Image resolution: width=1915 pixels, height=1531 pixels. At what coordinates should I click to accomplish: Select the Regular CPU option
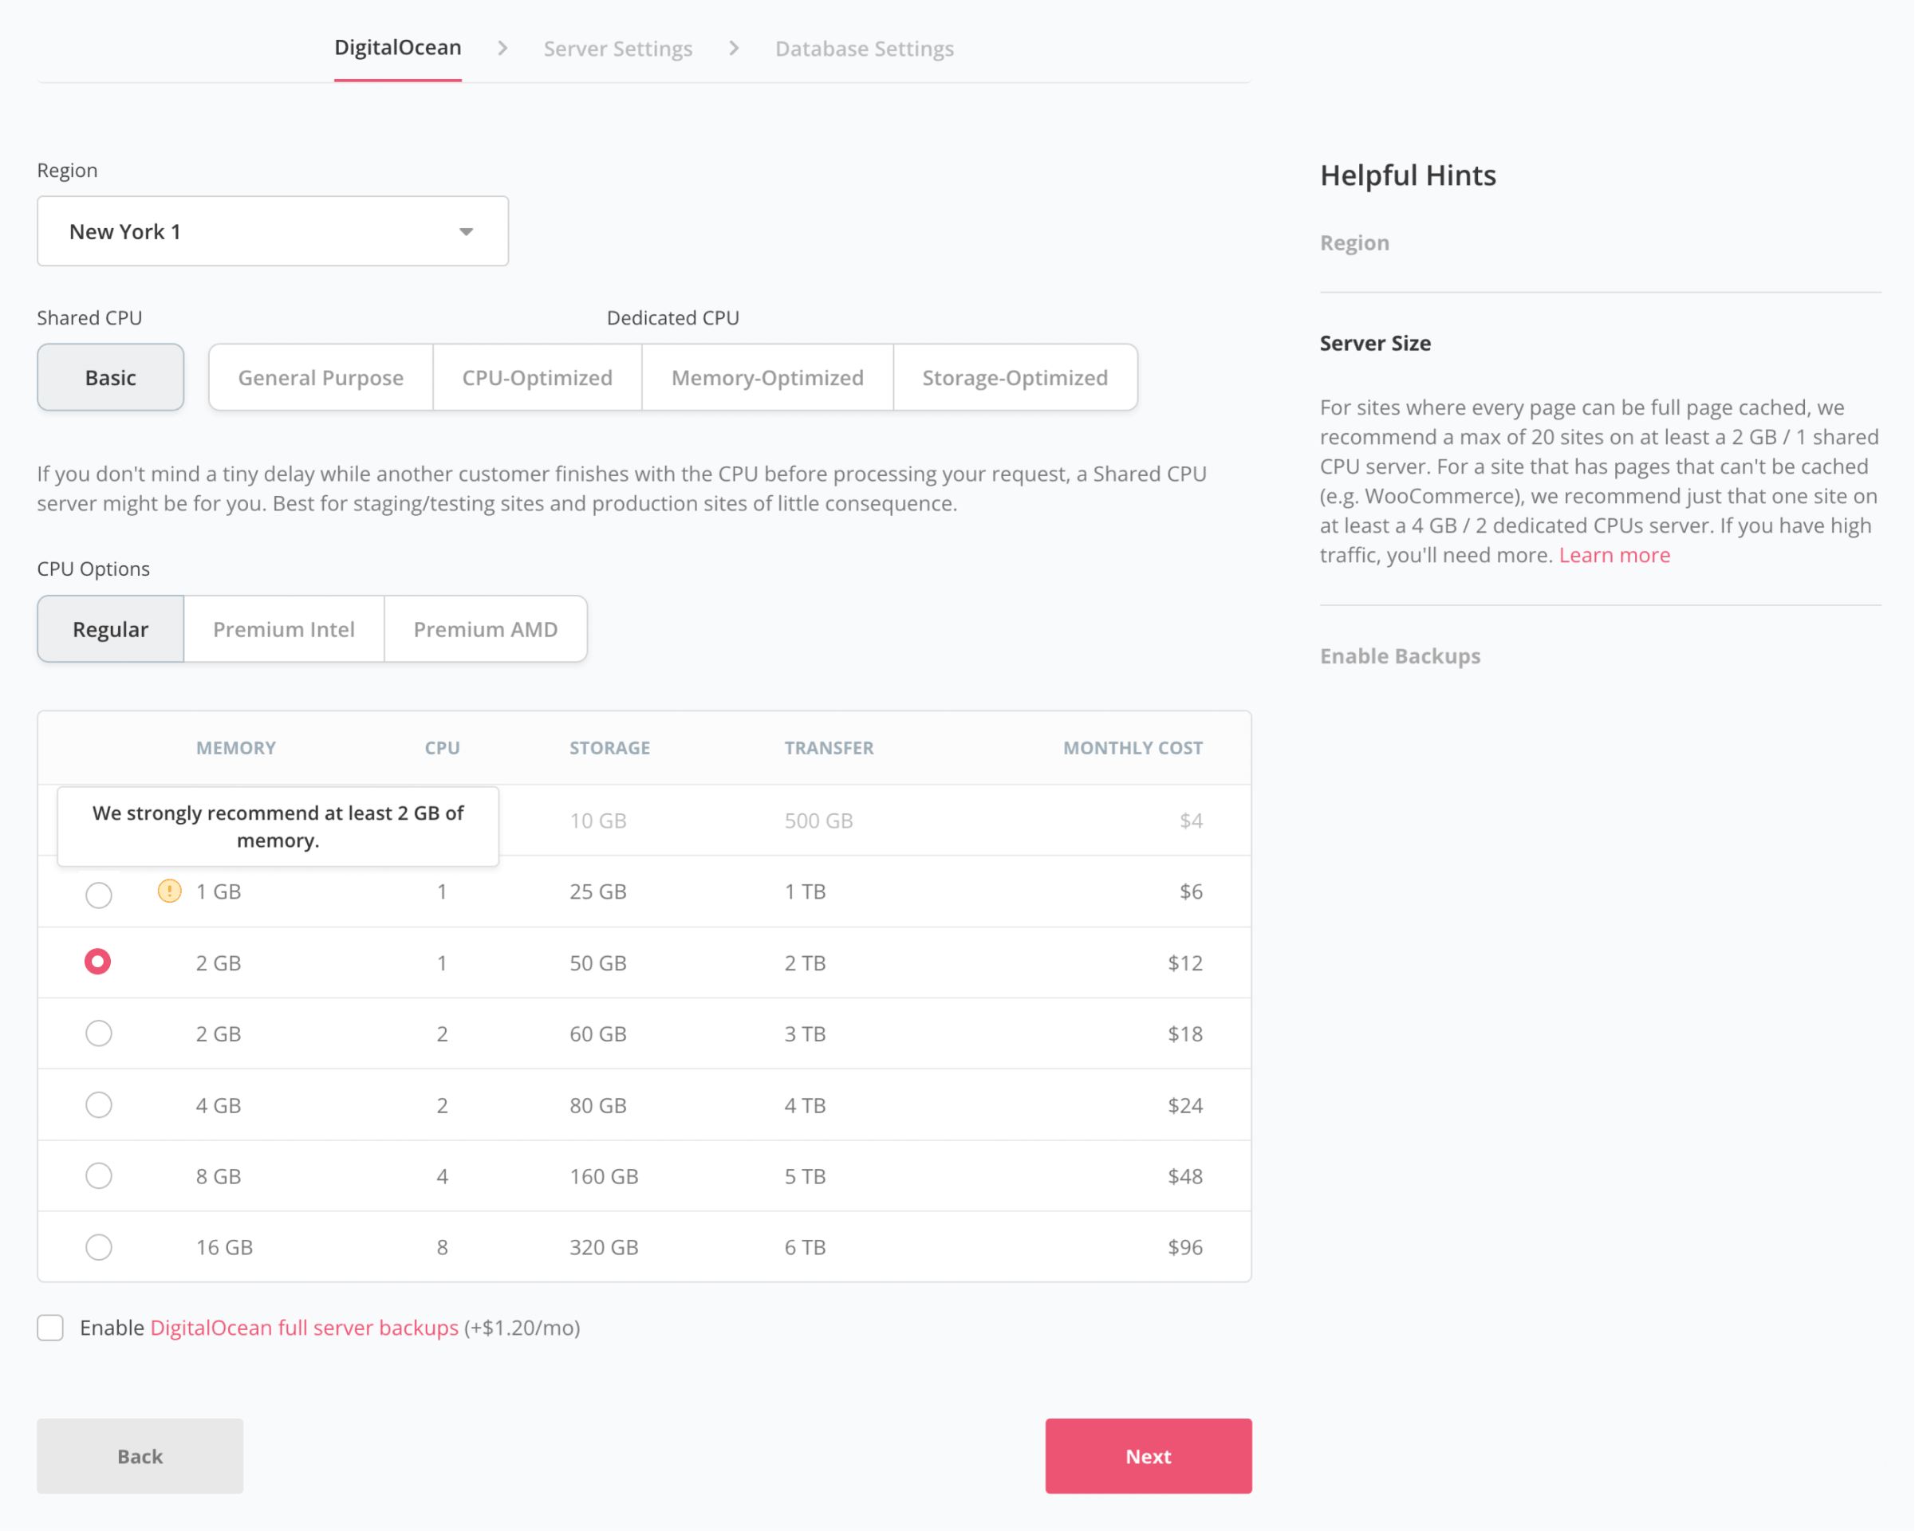click(x=109, y=628)
